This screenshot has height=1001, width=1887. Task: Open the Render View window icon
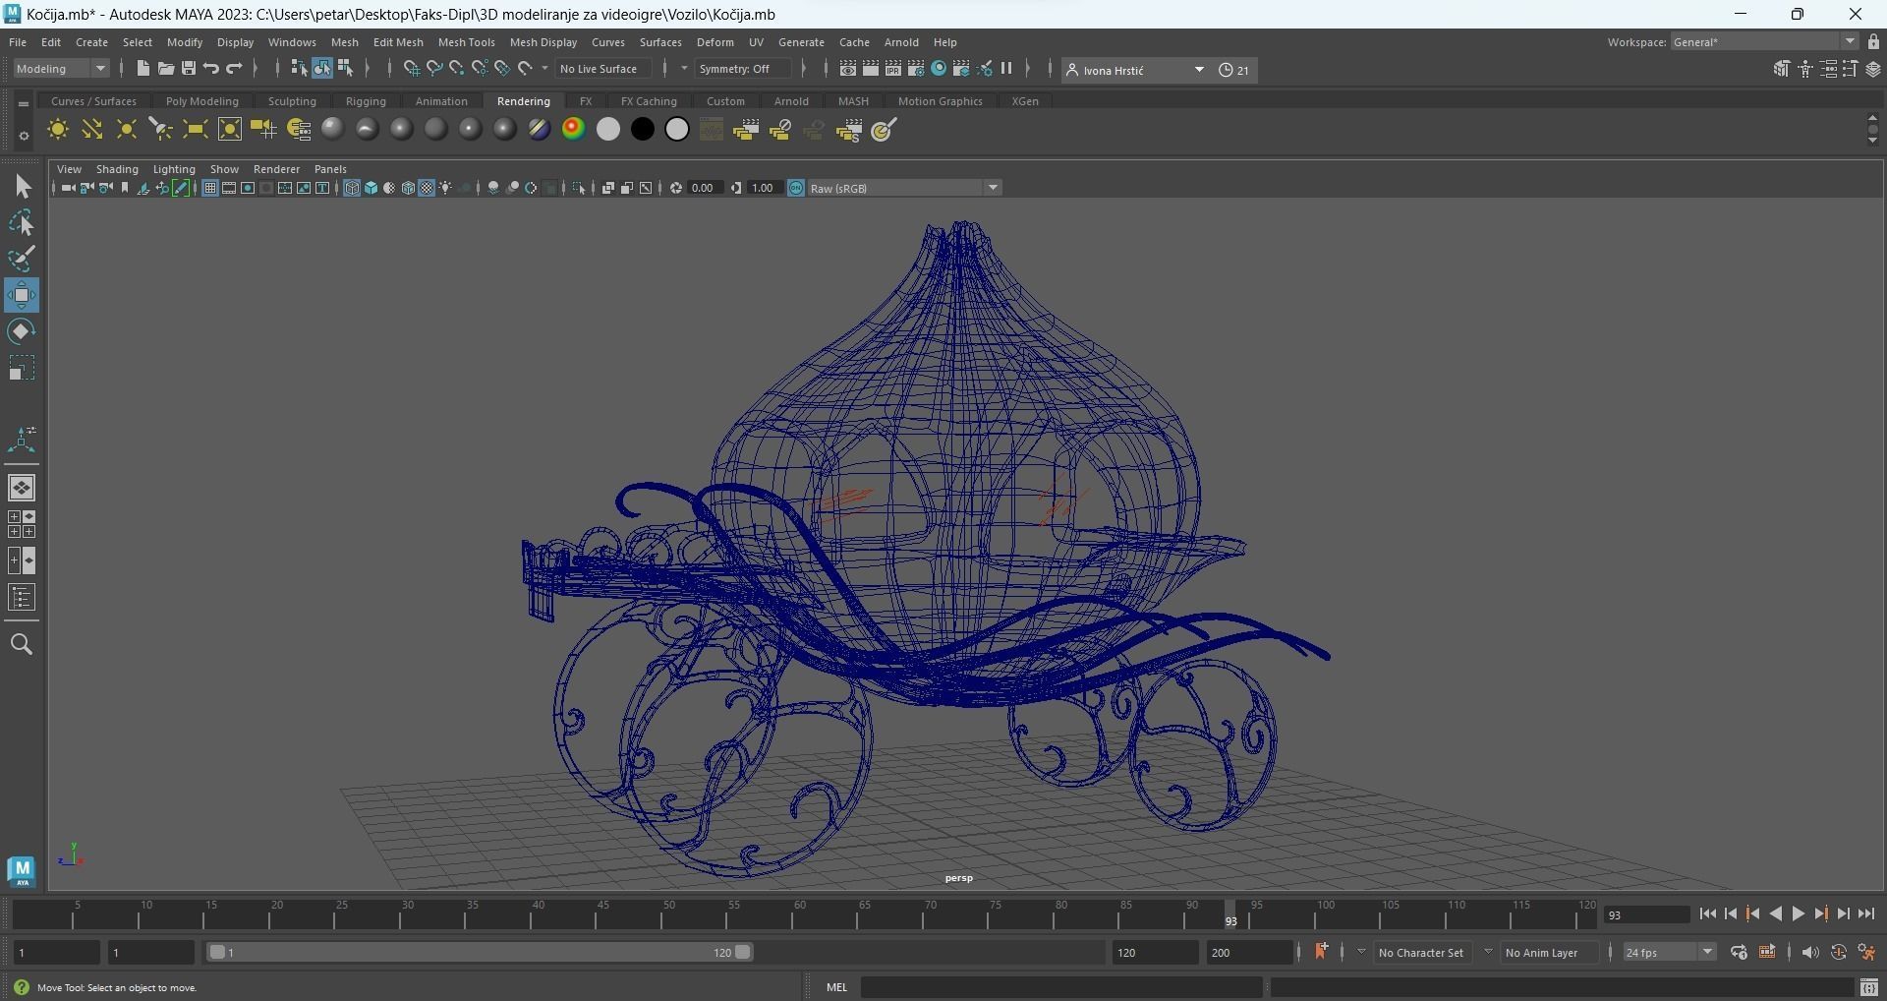(x=848, y=69)
